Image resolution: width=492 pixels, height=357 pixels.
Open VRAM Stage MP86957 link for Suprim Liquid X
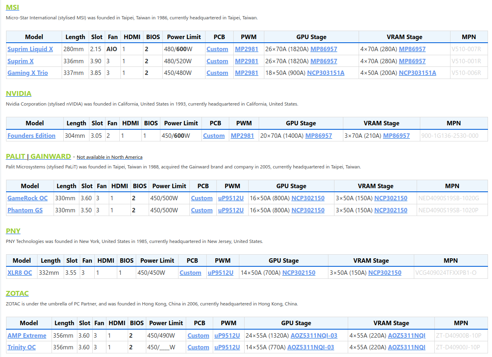[412, 49]
